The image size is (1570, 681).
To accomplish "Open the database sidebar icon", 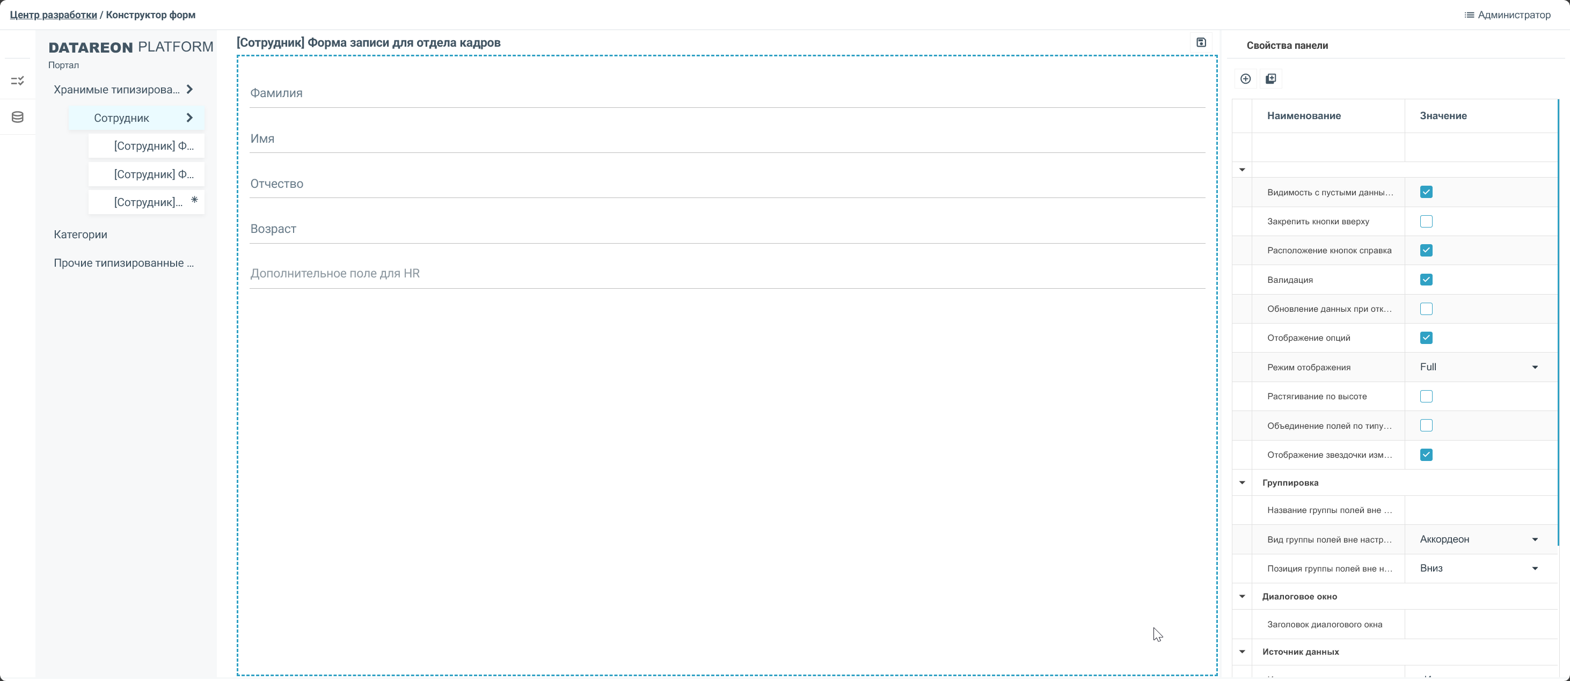I will pos(18,117).
